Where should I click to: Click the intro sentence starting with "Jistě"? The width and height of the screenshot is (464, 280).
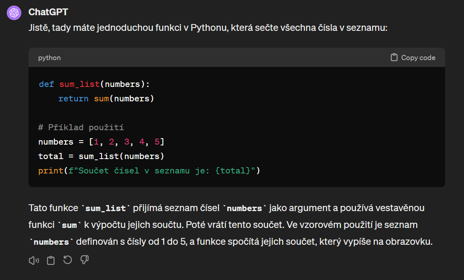tap(208, 28)
